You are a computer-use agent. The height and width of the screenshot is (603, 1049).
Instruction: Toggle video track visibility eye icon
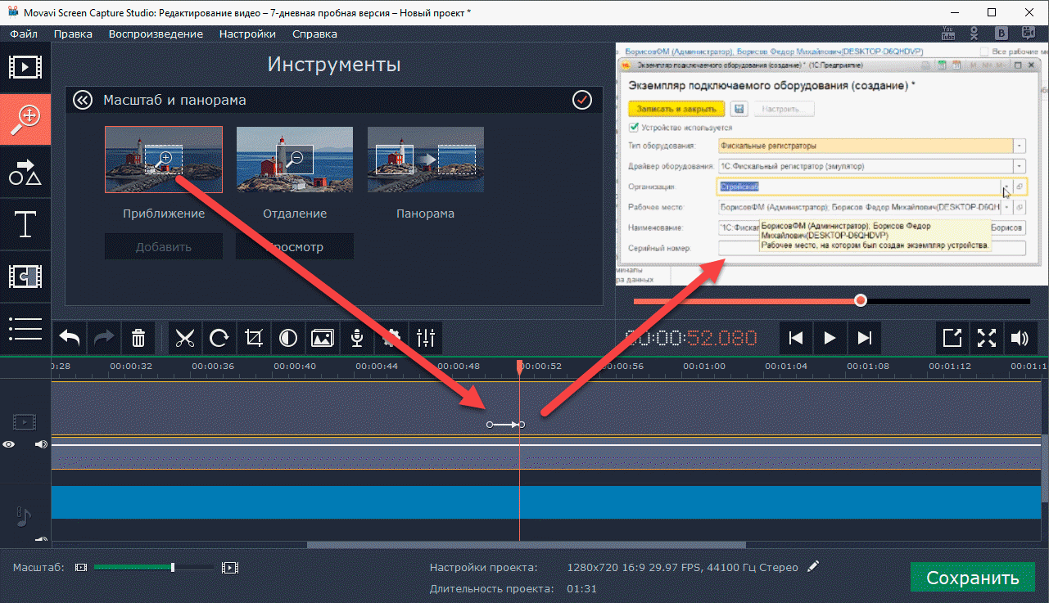click(x=9, y=444)
